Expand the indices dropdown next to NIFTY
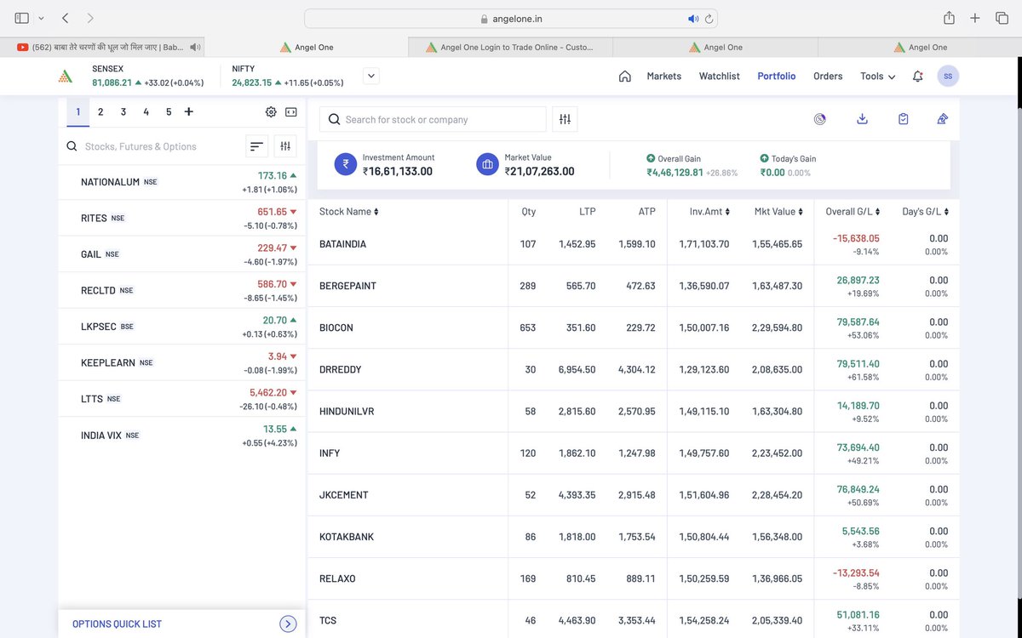1022x638 pixels. (370, 76)
